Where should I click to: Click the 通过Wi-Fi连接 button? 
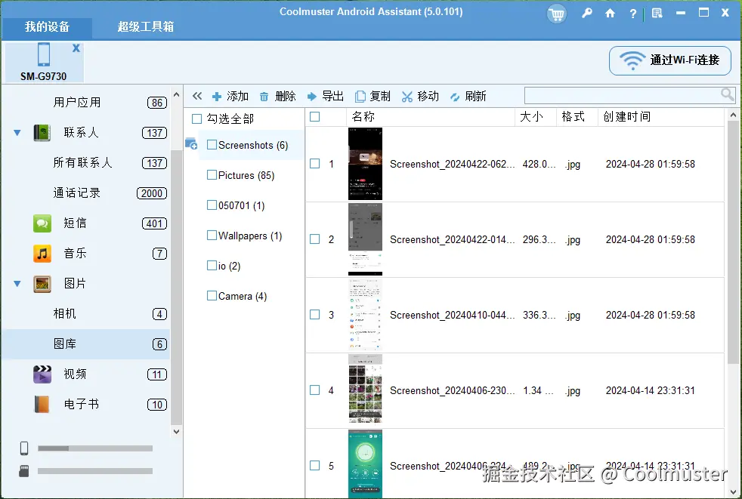coord(669,60)
